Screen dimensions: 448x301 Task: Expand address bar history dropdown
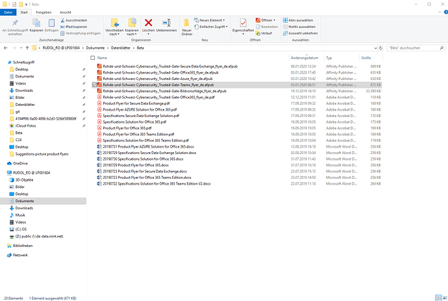click(375, 48)
